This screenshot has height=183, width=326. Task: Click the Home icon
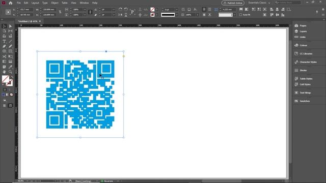pyautogui.click(x=10, y=3)
